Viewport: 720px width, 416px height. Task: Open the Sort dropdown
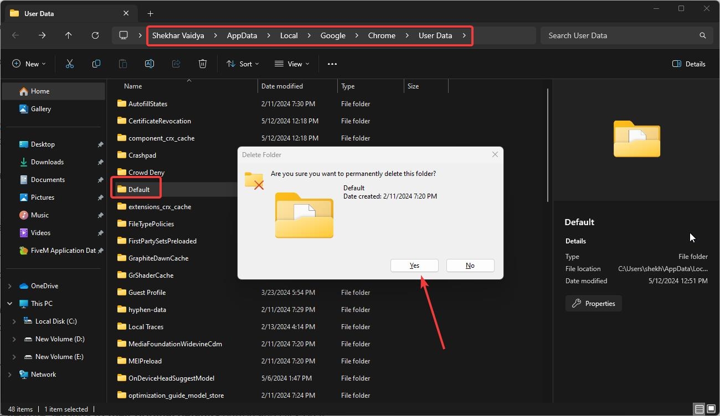[x=243, y=64]
